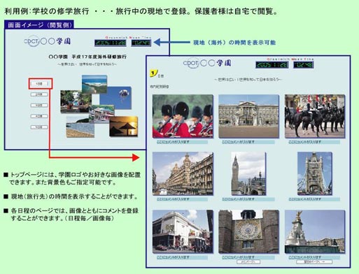Click Greenwich Mean Time label on top page
The width and height of the screenshot is (359, 274).
tap(128, 37)
